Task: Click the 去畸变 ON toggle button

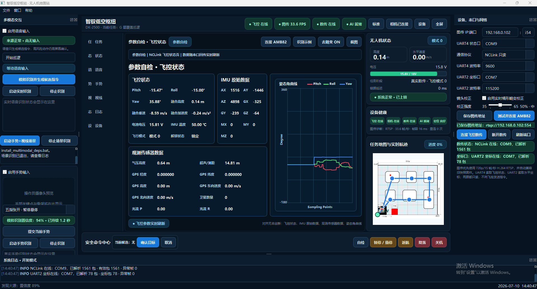Action: tap(331, 42)
